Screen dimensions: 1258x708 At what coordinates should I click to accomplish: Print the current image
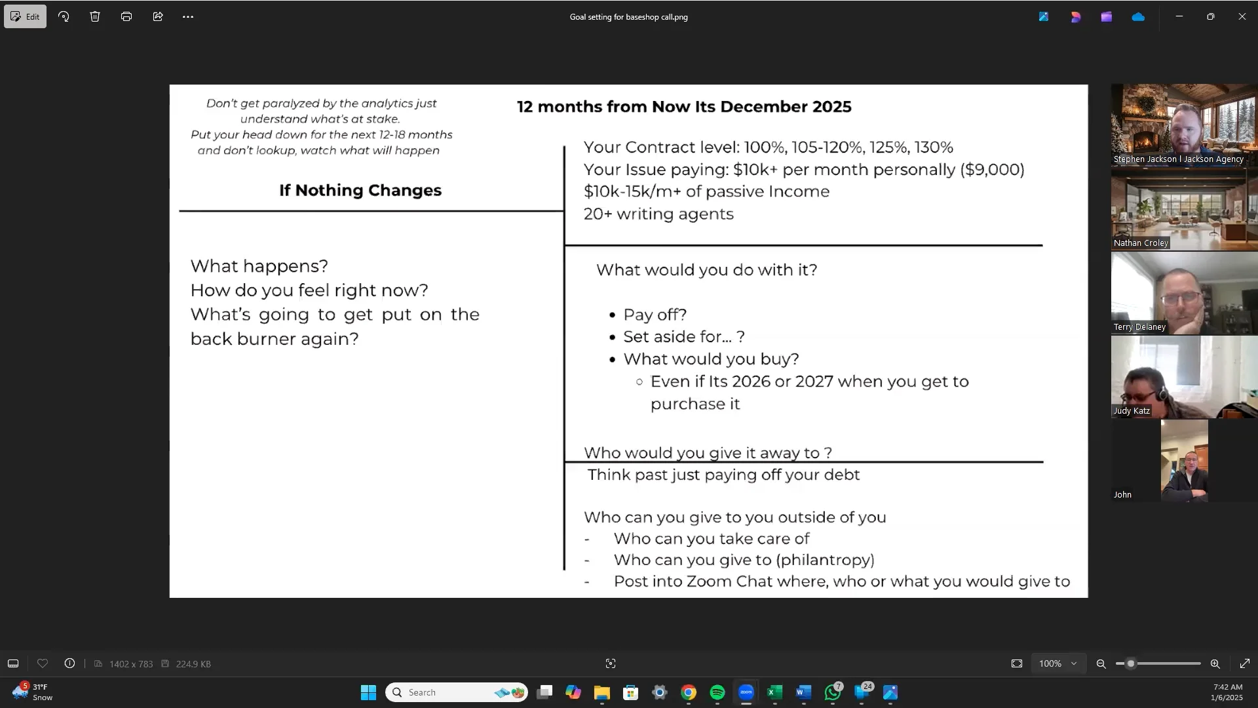point(126,17)
